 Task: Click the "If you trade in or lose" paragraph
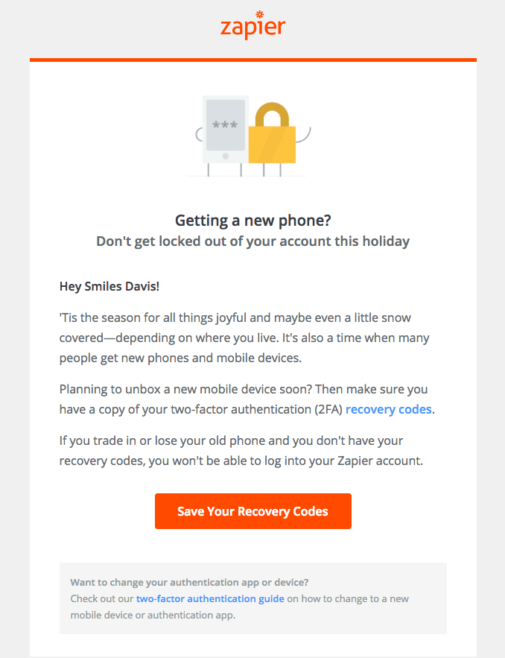pyautogui.click(x=241, y=451)
